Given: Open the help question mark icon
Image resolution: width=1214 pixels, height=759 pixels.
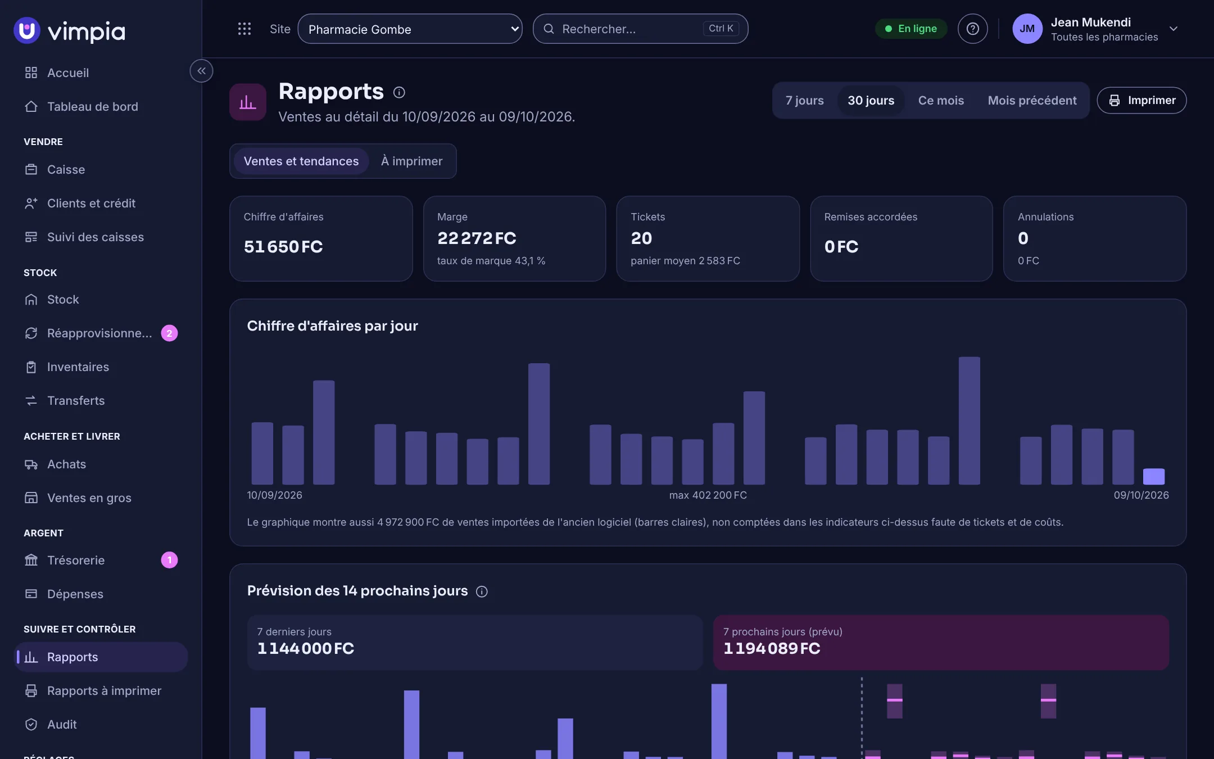Looking at the screenshot, I should pyautogui.click(x=972, y=29).
